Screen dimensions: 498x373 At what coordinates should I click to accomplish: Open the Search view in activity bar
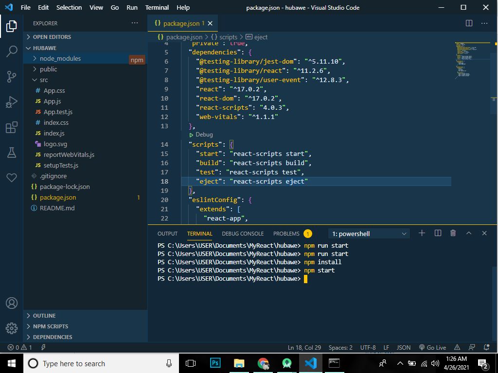pyautogui.click(x=12, y=51)
